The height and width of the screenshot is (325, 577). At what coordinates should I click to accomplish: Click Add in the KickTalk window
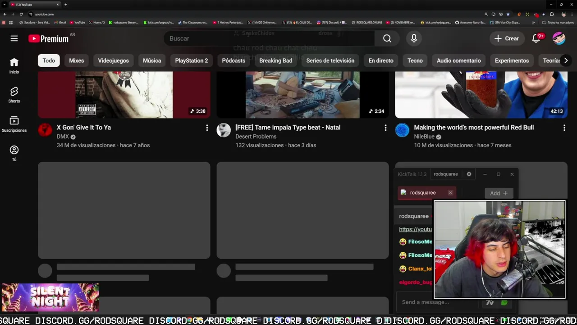tap(499, 193)
